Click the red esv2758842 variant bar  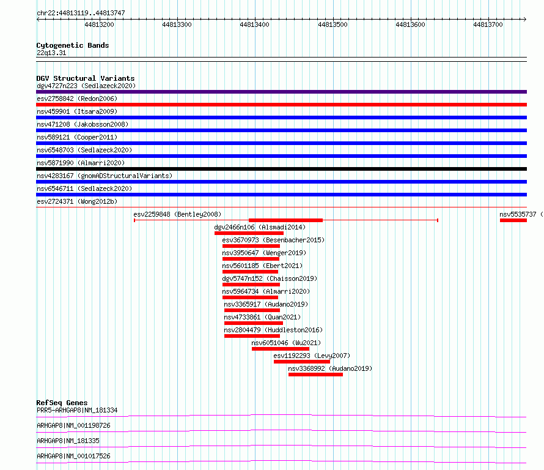(281, 105)
